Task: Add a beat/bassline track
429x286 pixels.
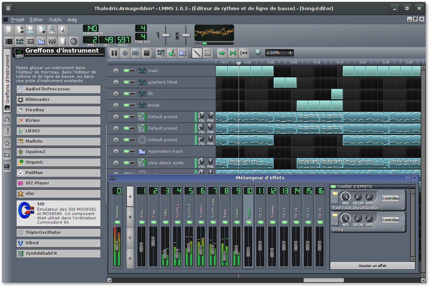Action: click(x=161, y=53)
